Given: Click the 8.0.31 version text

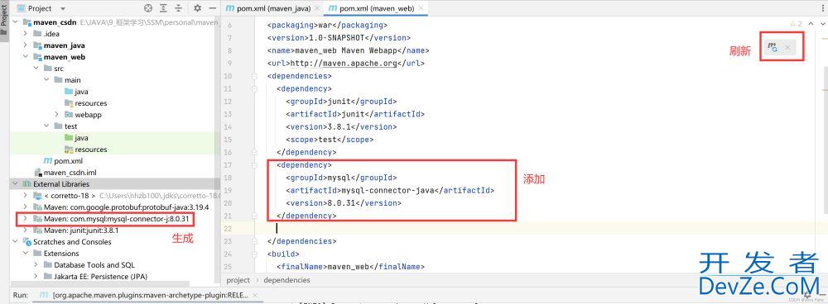Looking at the screenshot, I should tap(341, 203).
